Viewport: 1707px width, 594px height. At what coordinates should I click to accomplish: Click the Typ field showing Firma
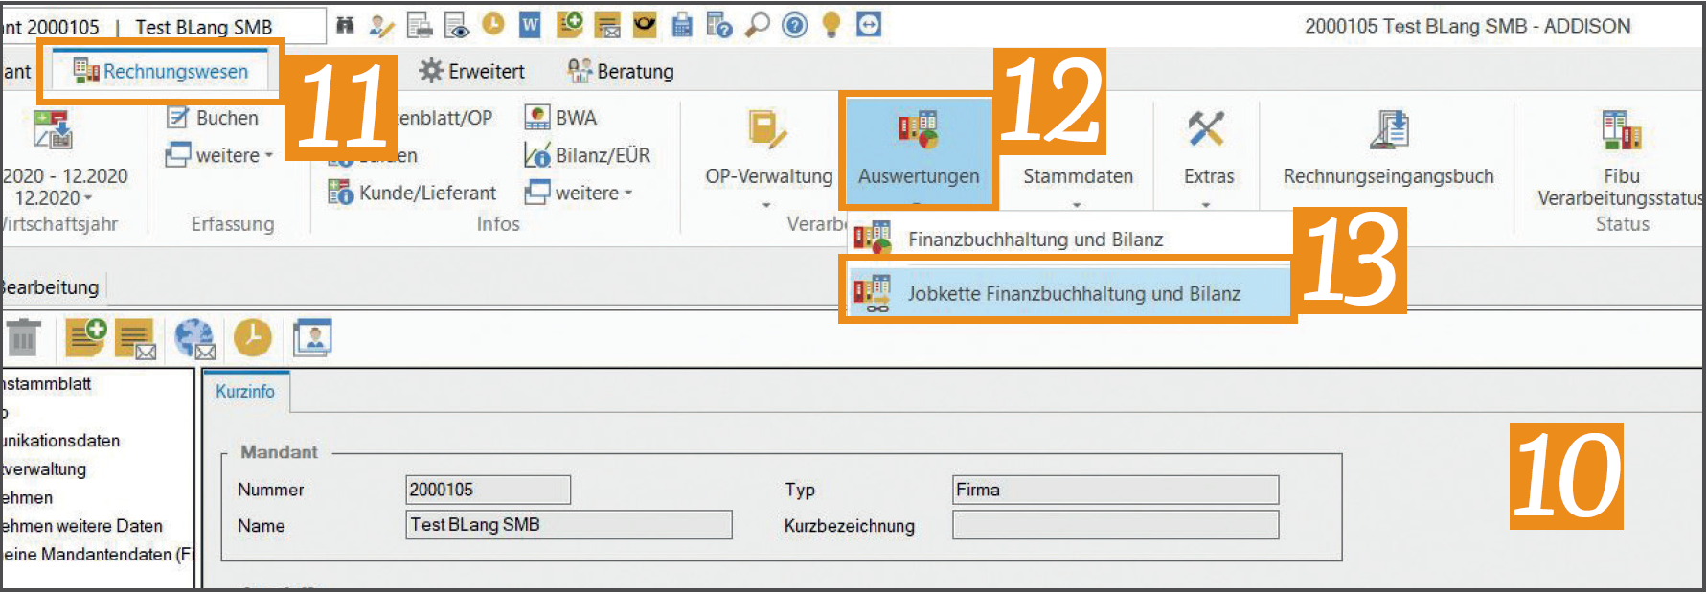click(1116, 490)
